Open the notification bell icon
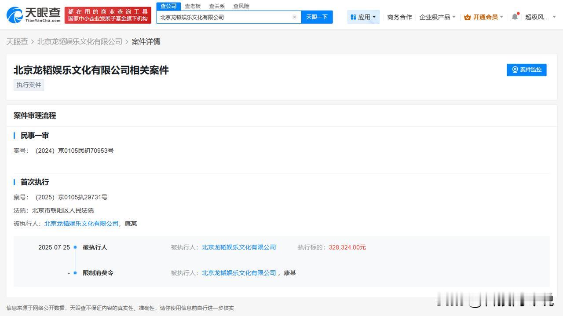The width and height of the screenshot is (563, 316). click(x=515, y=17)
